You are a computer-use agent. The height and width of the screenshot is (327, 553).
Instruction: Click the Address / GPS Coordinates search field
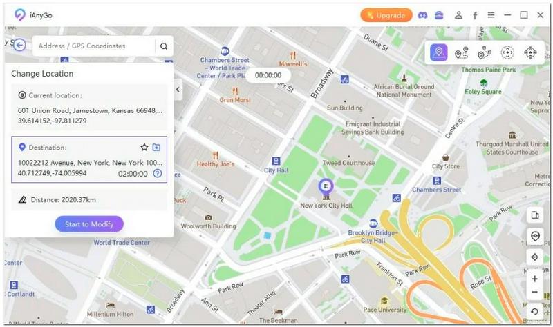pyautogui.click(x=93, y=46)
